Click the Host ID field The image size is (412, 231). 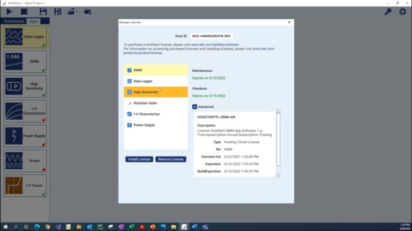click(211, 36)
